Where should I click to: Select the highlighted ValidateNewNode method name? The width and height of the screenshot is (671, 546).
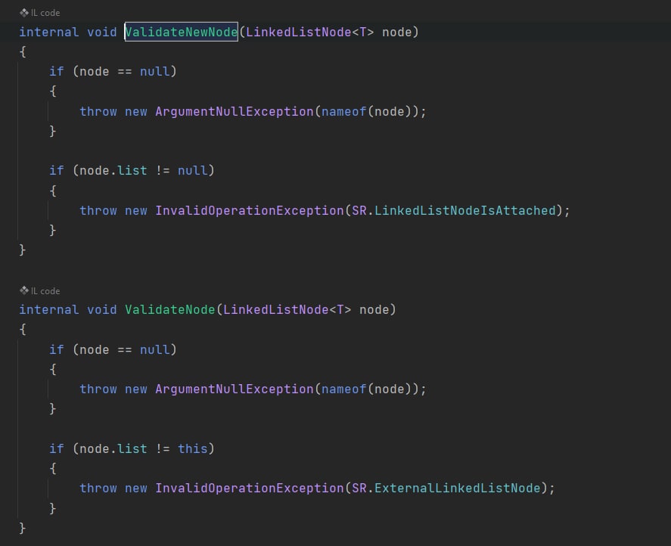[x=181, y=32]
